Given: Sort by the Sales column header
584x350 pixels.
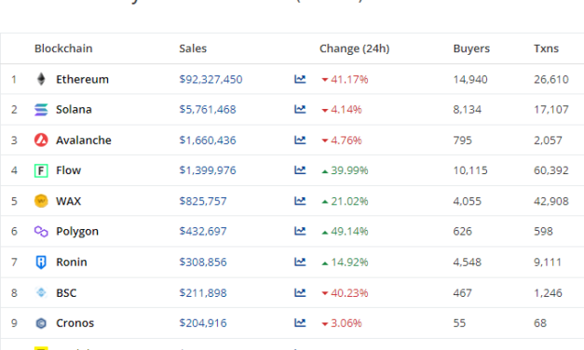Looking at the screenshot, I should (193, 48).
